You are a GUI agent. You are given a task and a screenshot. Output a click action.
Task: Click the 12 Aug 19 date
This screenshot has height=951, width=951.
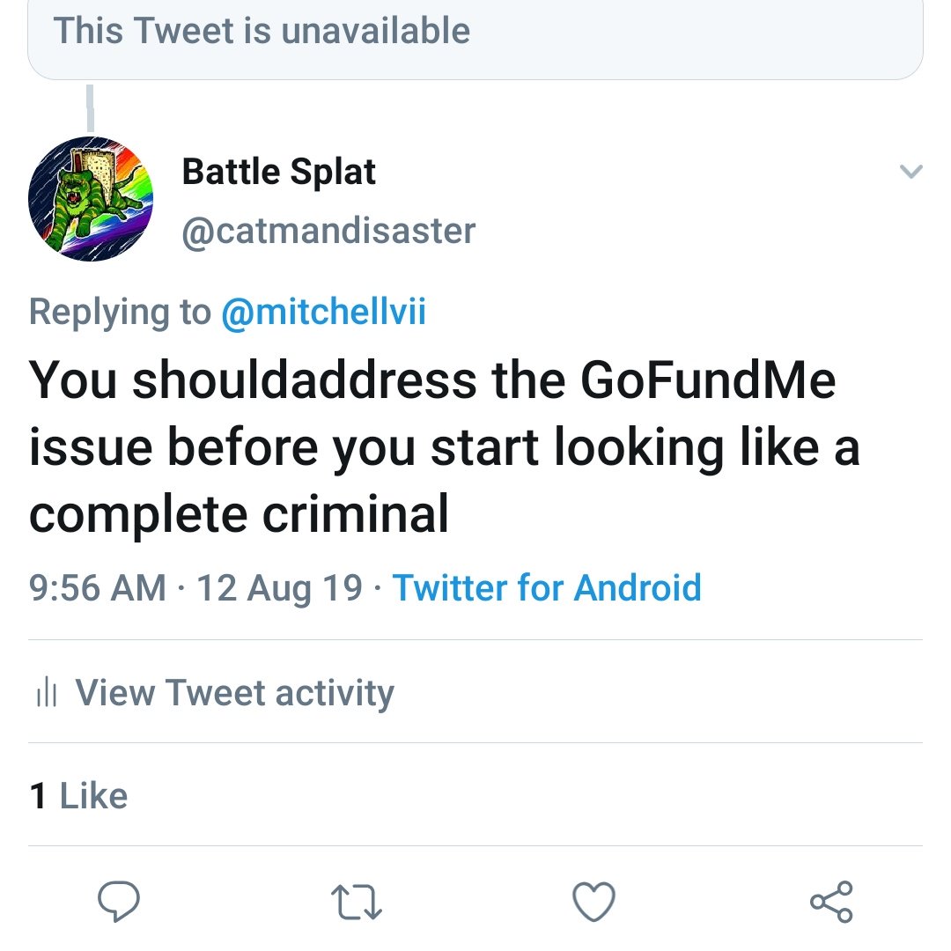click(279, 587)
